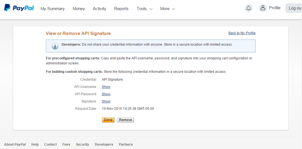Show the Signature value

[106, 101]
